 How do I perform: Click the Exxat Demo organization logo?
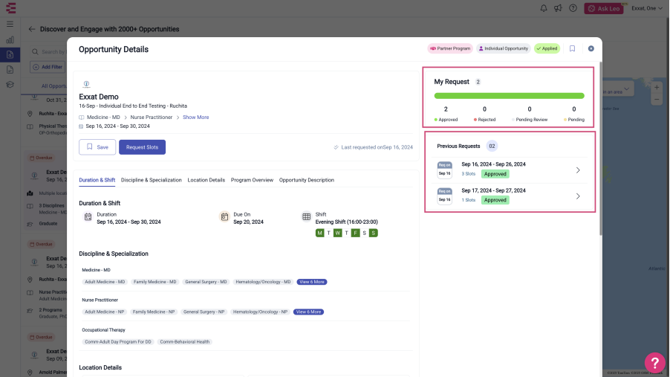pyautogui.click(x=86, y=84)
